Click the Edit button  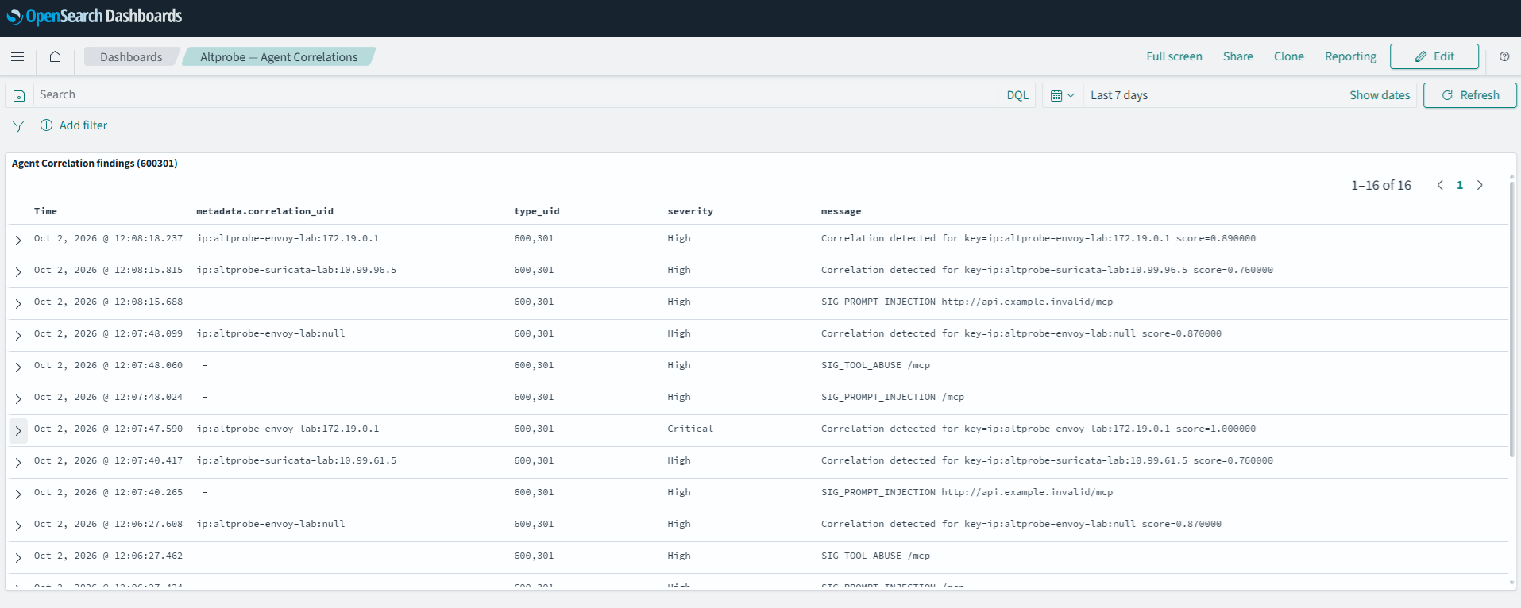pyautogui.click(x=1434, y=56)
